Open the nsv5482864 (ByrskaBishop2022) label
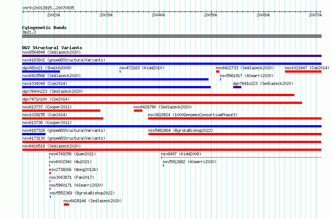The height and width of the screenshot is (219, 332). pos(181,130)
